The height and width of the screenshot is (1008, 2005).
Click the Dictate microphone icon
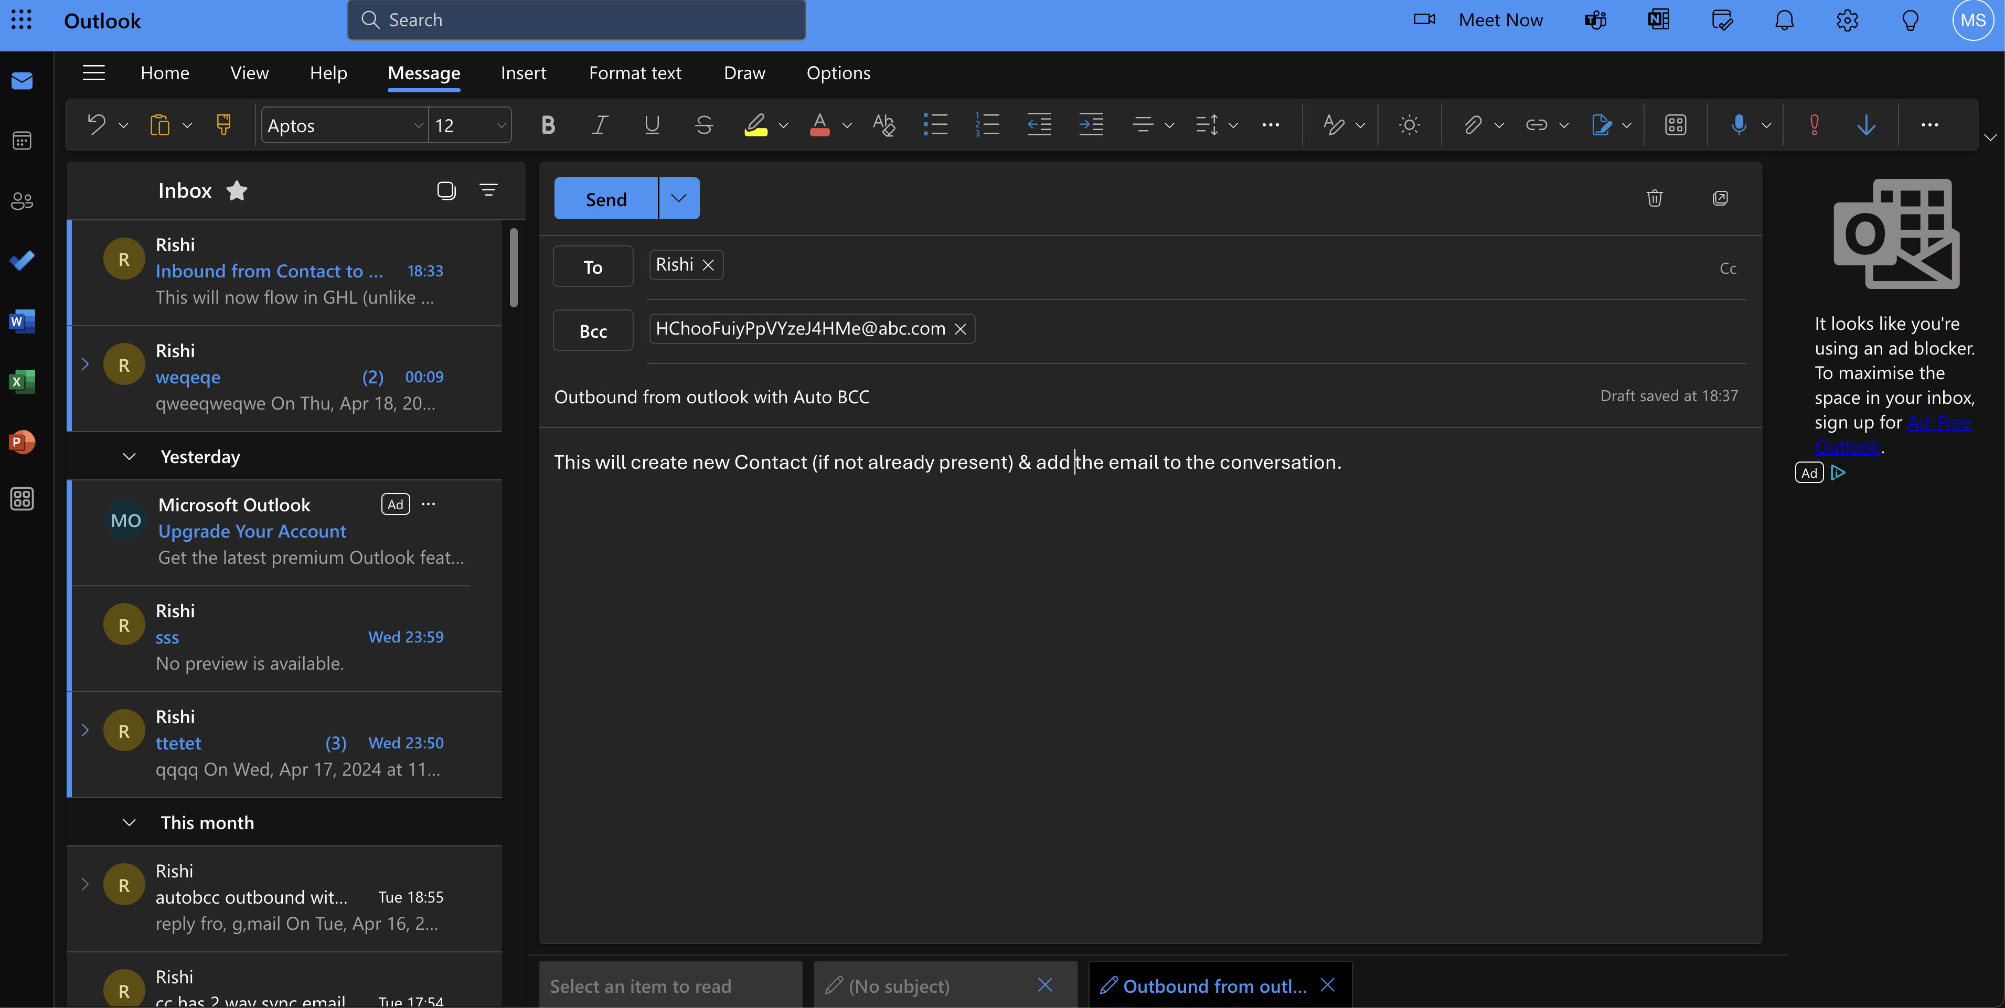1738,124
